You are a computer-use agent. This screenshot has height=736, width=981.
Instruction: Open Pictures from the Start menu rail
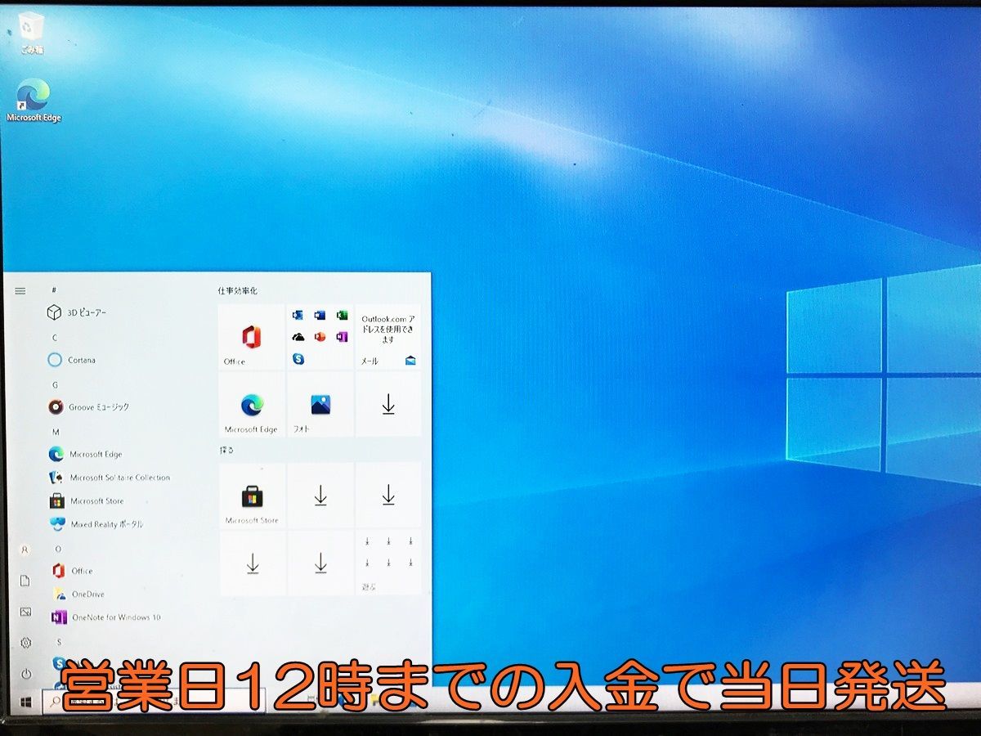25,612
